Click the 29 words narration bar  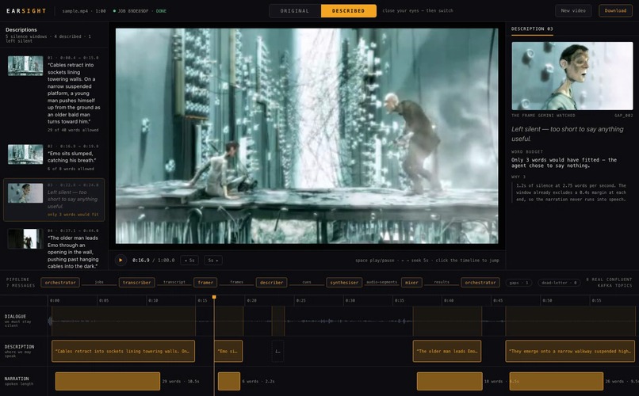108,382
